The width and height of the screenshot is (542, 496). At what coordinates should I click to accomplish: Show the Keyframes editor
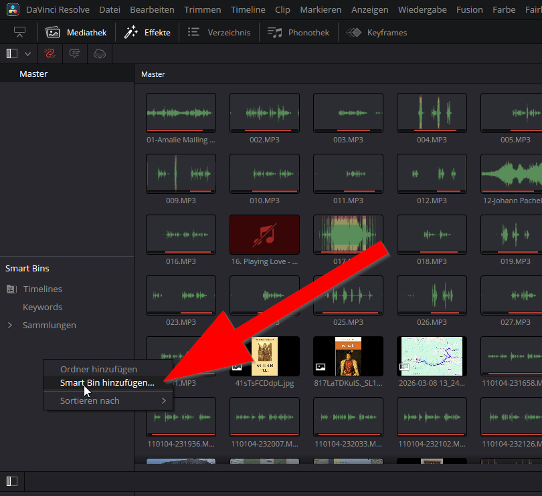click(377, 32)
